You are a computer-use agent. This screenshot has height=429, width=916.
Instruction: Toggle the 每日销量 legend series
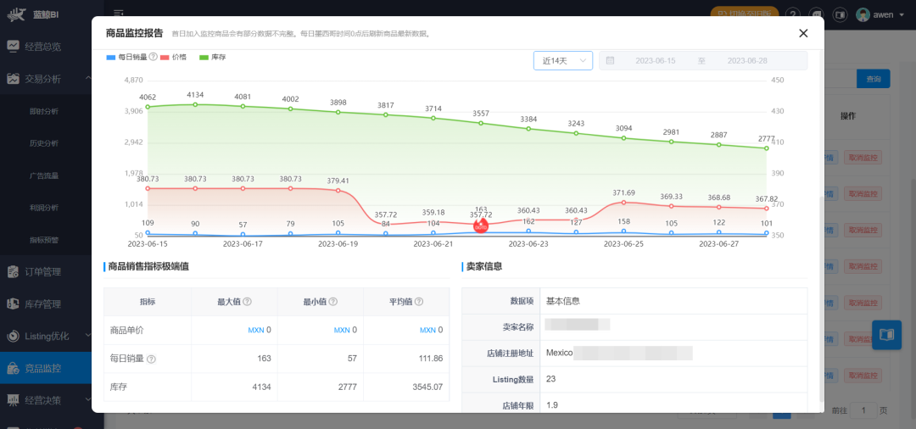pyautogui.click(x=126, y=57)
